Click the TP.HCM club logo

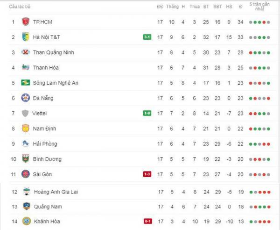pyautogui.click(x=25, y=22)
